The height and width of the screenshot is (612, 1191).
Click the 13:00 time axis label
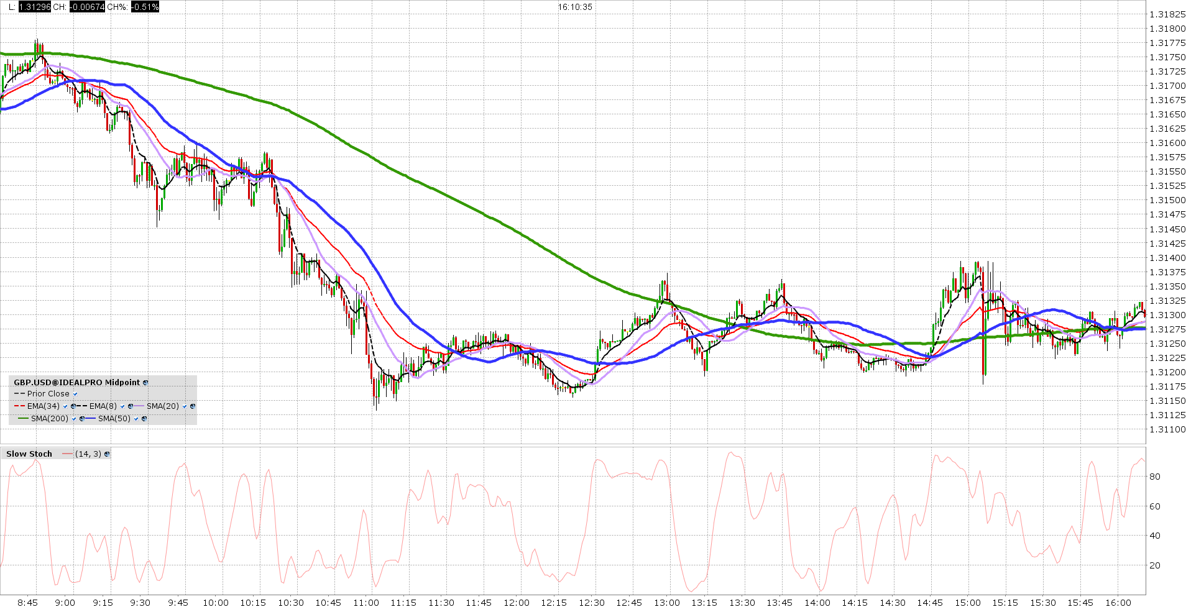click(x=666, y=603)
